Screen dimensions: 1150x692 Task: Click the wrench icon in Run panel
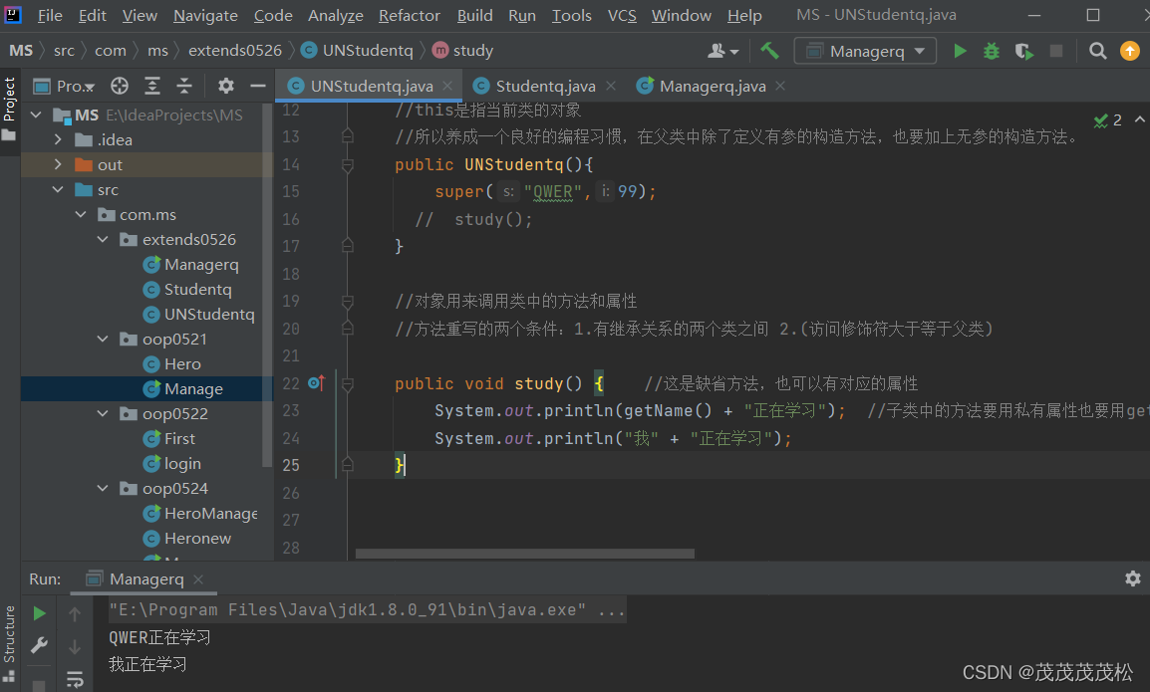pos(40,646)
